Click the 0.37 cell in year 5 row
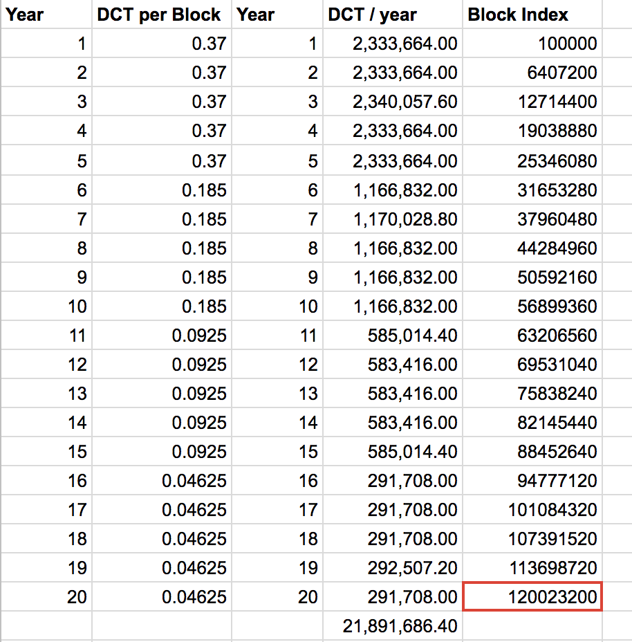Image resolution: width=632 pixels, height=642 pixels. 162,160
